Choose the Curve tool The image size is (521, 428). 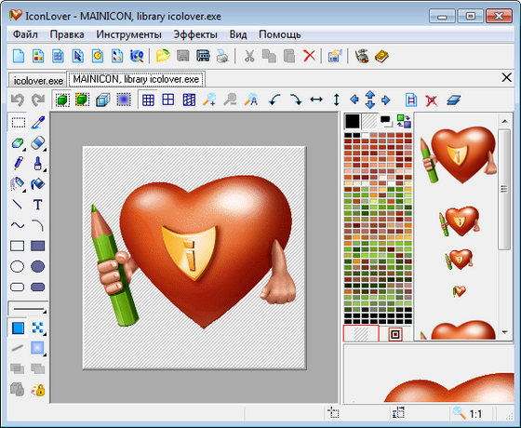[18, 225]
